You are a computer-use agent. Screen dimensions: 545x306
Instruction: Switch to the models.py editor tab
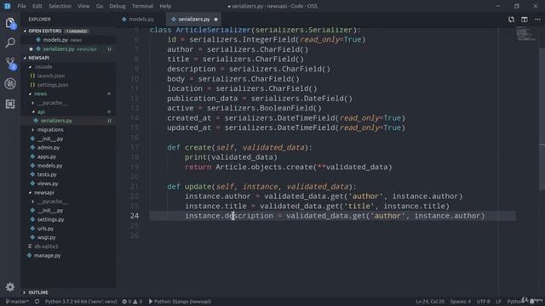tap(141, 20)
